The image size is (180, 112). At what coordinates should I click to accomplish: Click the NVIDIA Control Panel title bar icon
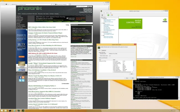pos(101,11)
